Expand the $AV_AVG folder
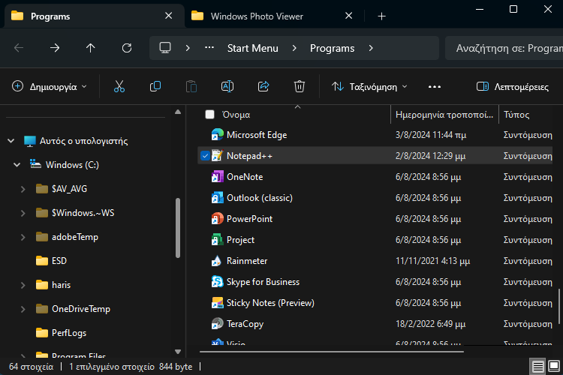 23,189
